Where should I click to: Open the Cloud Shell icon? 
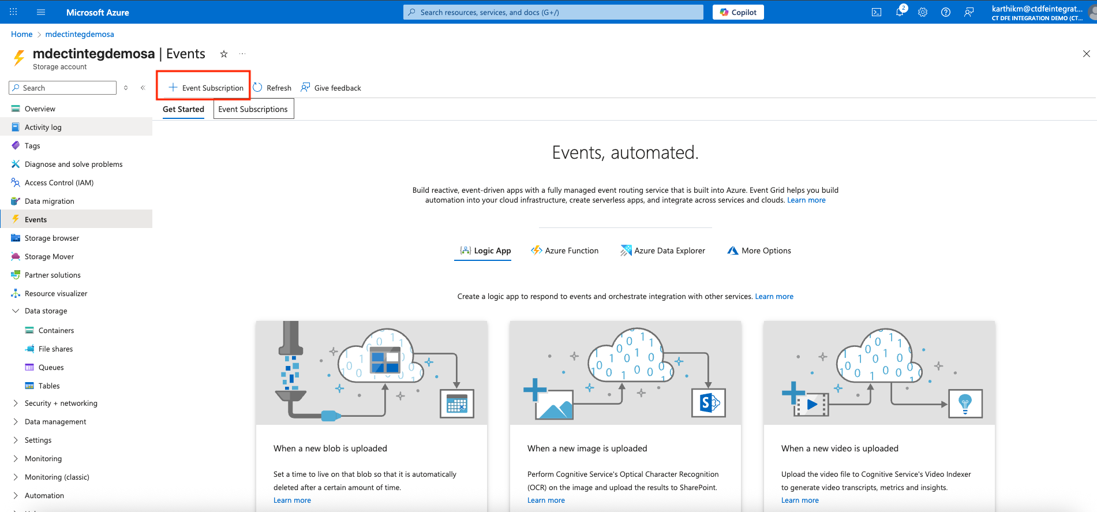point(876,12)
